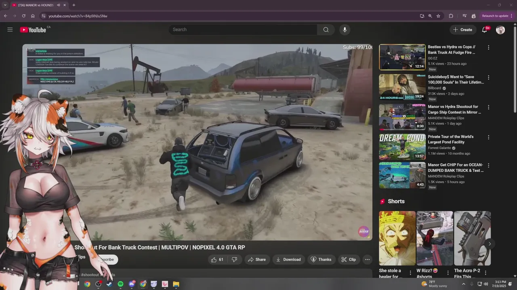Start voice search with the microphone icon

pos(345,29)
